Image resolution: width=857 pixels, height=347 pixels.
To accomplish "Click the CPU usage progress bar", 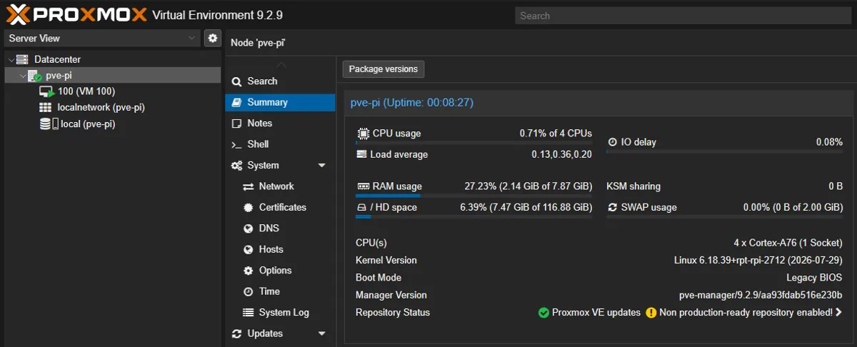I will [474, 143].
